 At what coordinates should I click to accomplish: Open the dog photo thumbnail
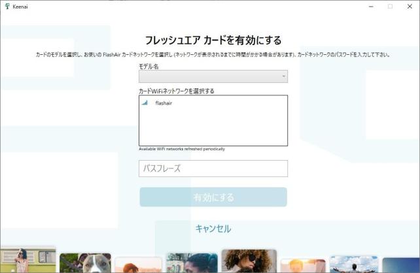click(85, 263)
